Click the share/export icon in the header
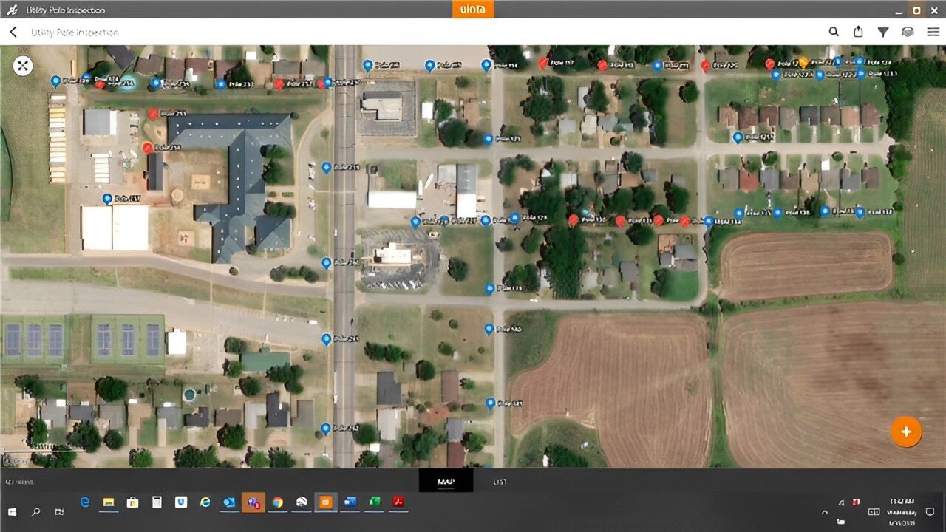Image resolution: width=946 pixels, height=532 pixels. click(858, 32)
